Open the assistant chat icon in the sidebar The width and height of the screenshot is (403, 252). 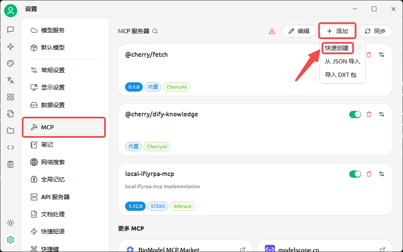click(10, 30)
